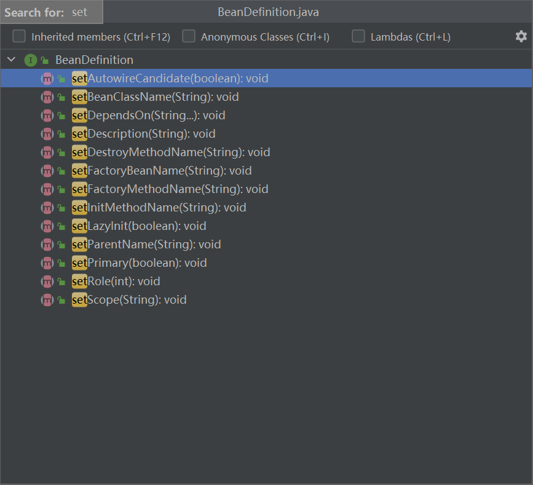The image size is (533, 485).
Task: Click the BeanDefinition.java title text
Action: click(268, 12)
